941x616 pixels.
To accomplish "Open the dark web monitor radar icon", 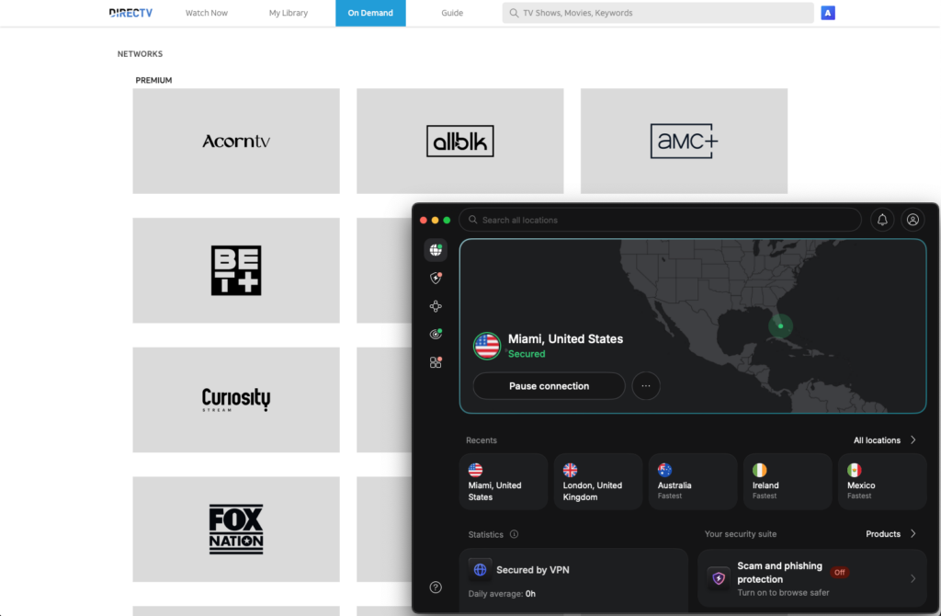I will pos(436,334).
